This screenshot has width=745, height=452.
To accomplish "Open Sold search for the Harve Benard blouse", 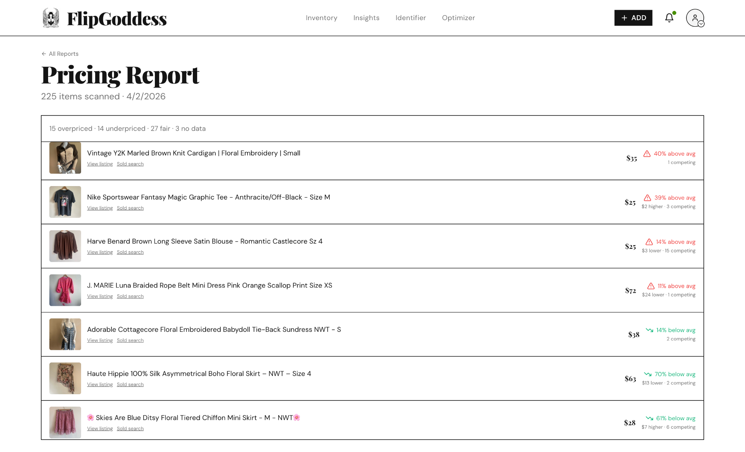I will coord(130,252).
